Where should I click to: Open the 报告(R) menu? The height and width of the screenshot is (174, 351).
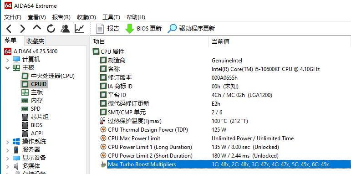[x=61, y=17]
